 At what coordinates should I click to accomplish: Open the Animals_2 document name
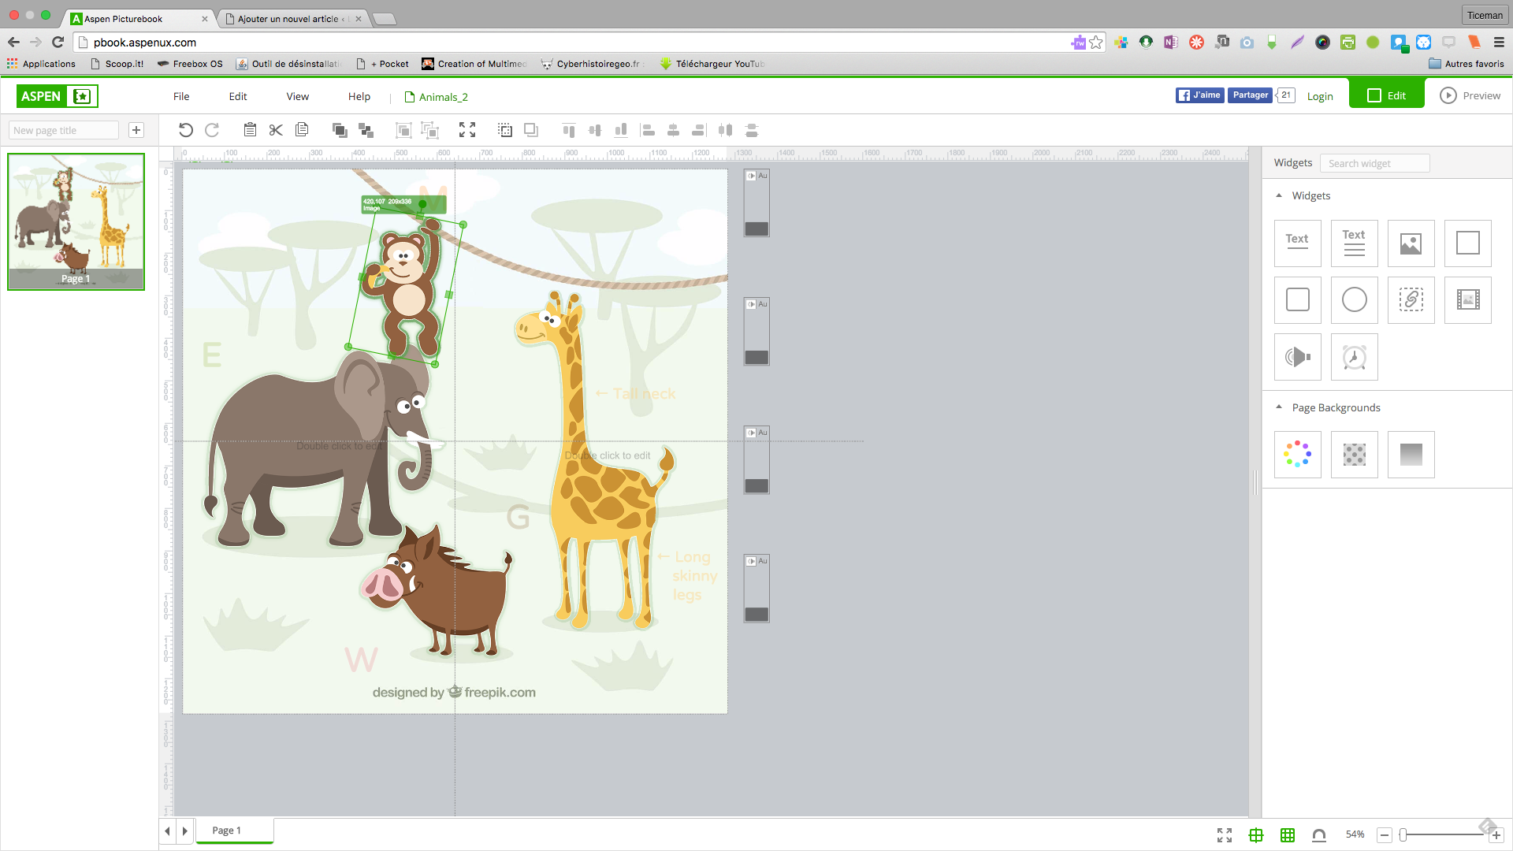coord(437,97)
